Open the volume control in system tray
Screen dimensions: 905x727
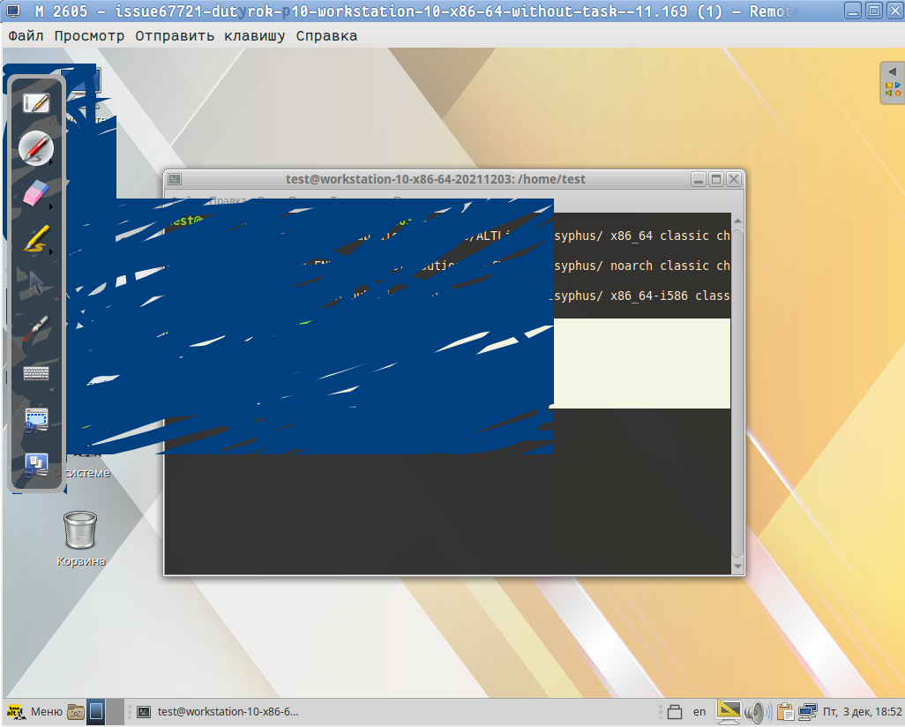[x=757, y=711]
